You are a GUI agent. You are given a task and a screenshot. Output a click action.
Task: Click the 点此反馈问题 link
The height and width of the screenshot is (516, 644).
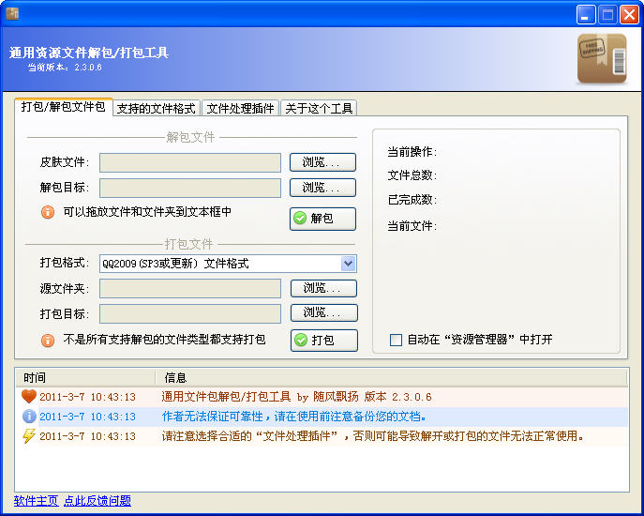click(97, 501)
